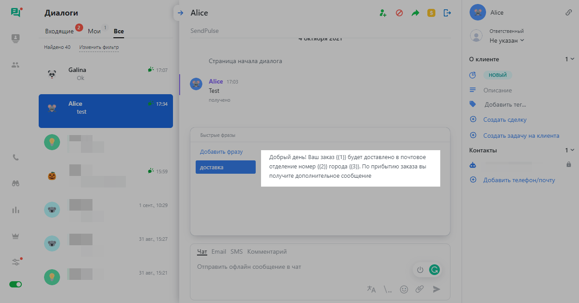Open Galina dialog in list
This screenshot has height=303, width=579.
click(106, 74)
